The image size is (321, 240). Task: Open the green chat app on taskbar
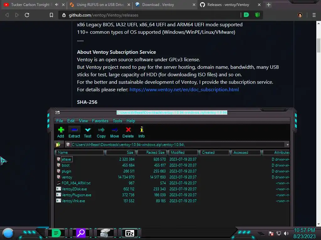coord(56,233)
